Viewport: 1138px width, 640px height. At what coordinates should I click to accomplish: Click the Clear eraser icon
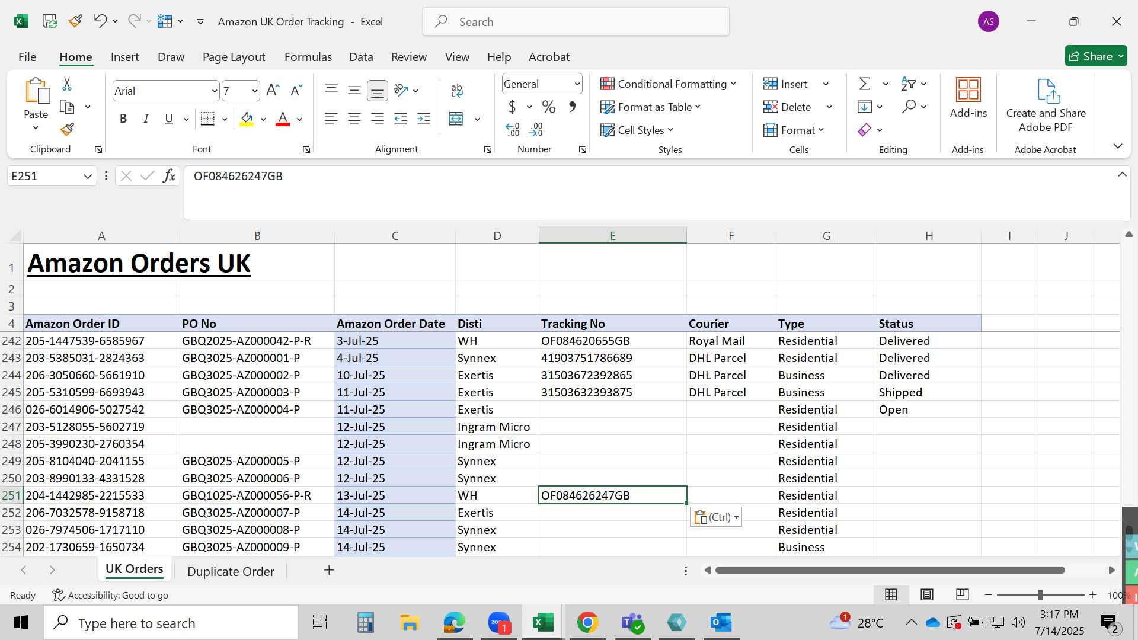click(865, 130)
